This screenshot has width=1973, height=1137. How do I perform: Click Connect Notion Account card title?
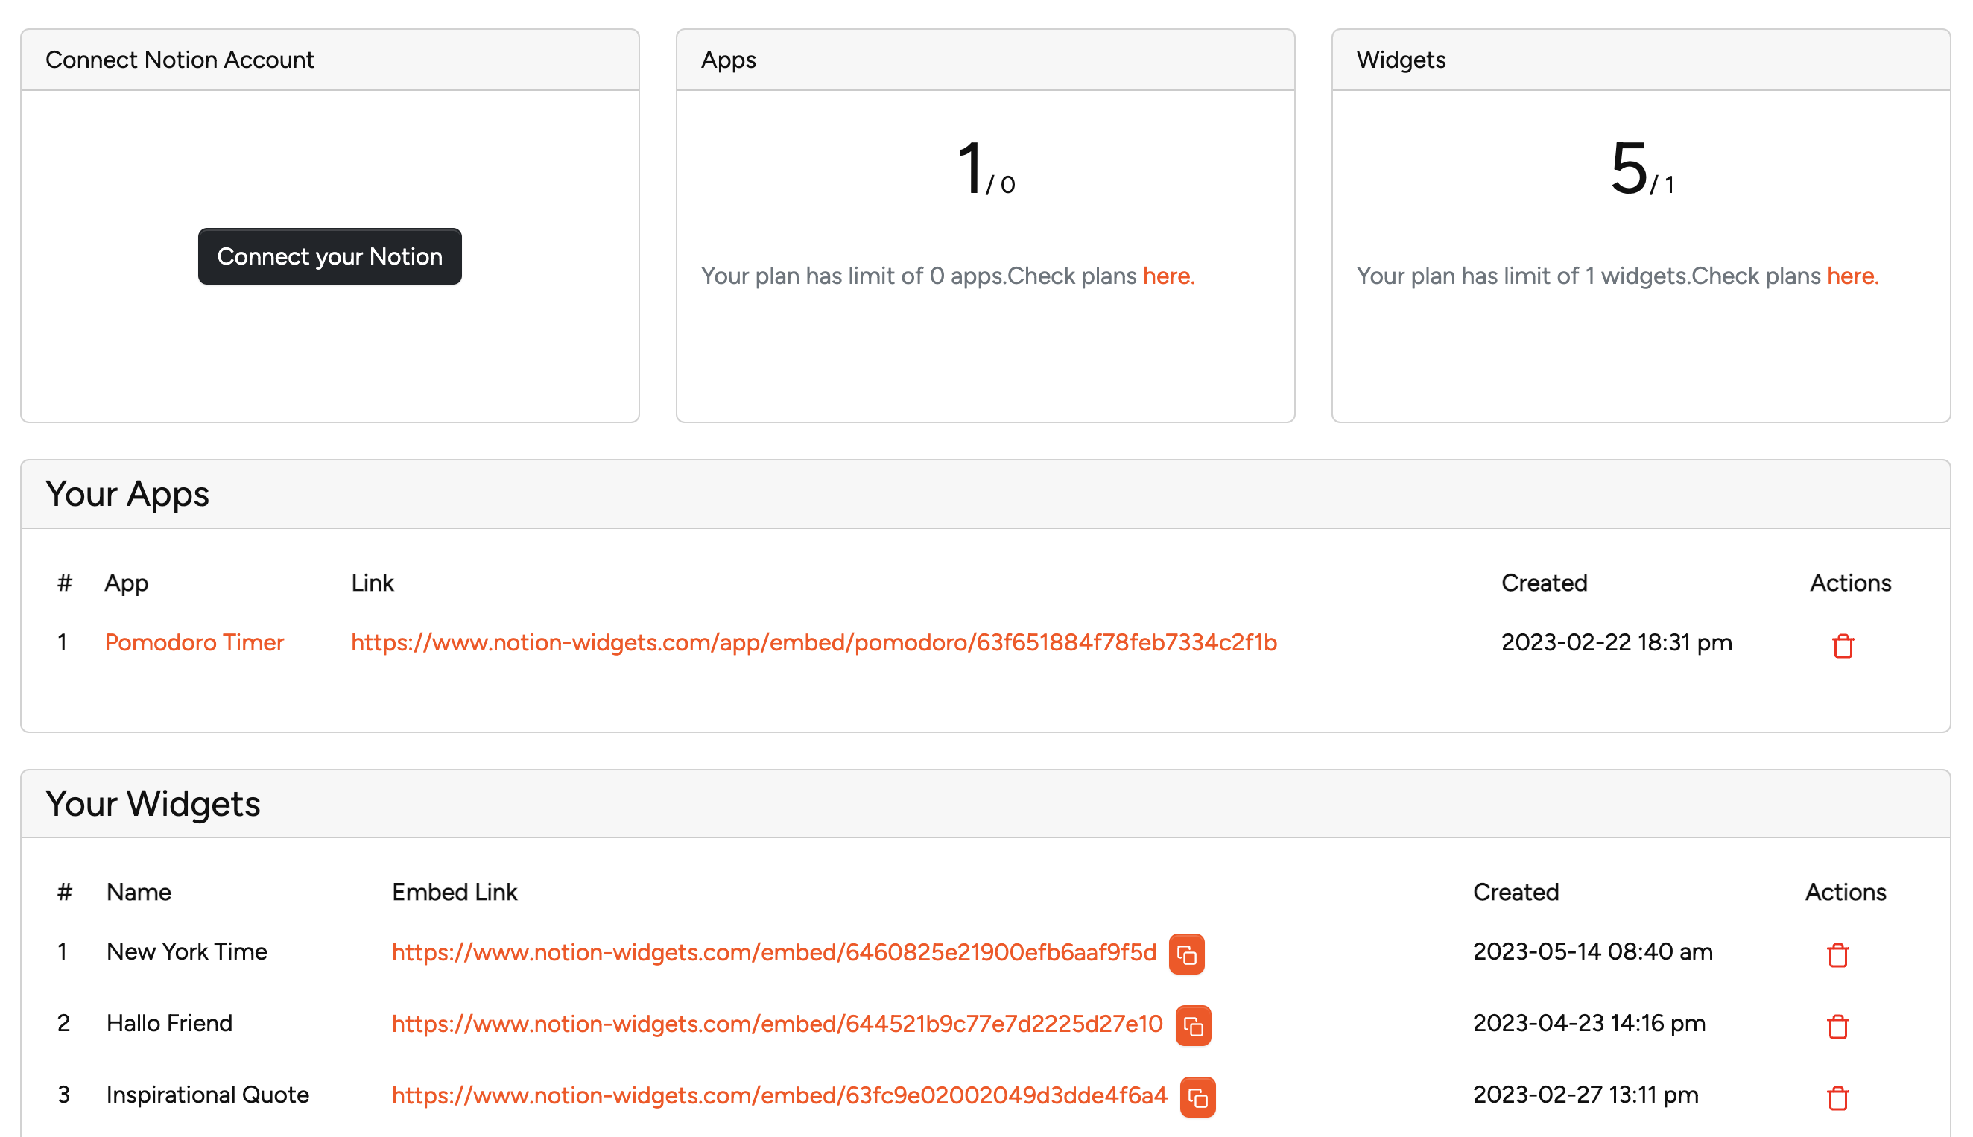180,60
